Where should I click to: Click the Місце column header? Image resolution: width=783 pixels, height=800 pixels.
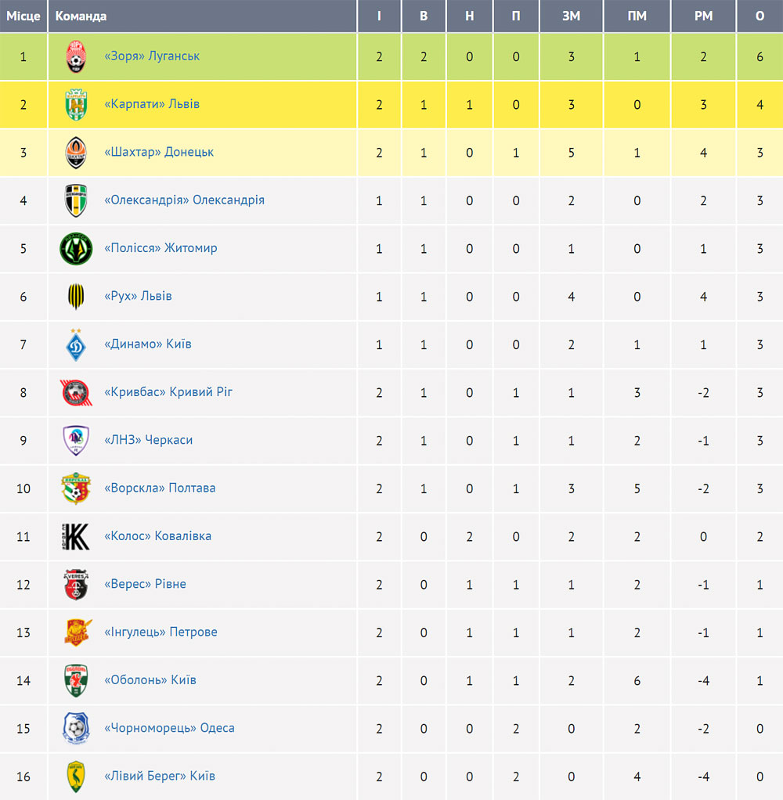(x=23, y=16)
